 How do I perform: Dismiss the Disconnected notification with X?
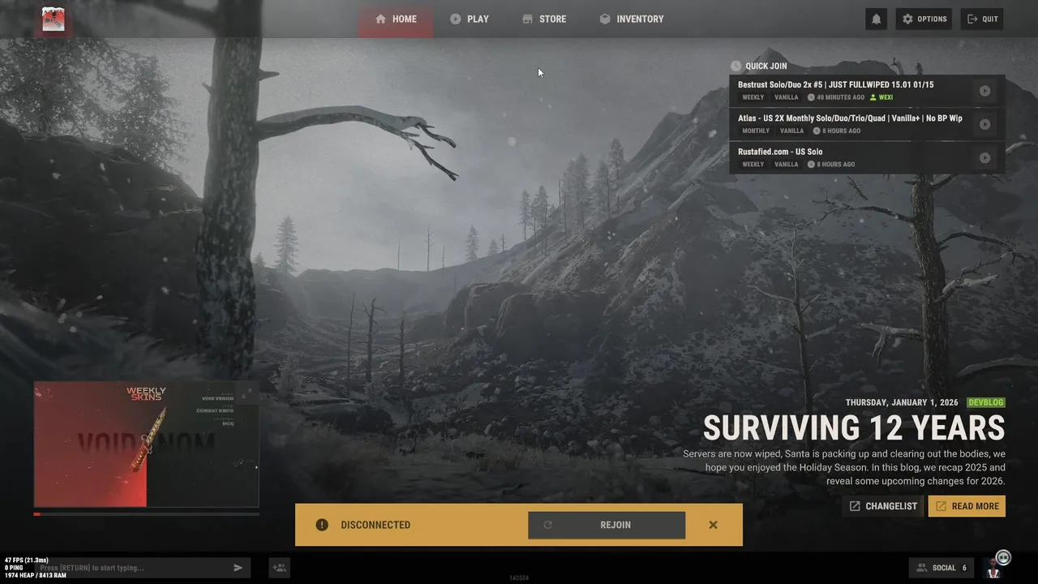coord(714,525)
